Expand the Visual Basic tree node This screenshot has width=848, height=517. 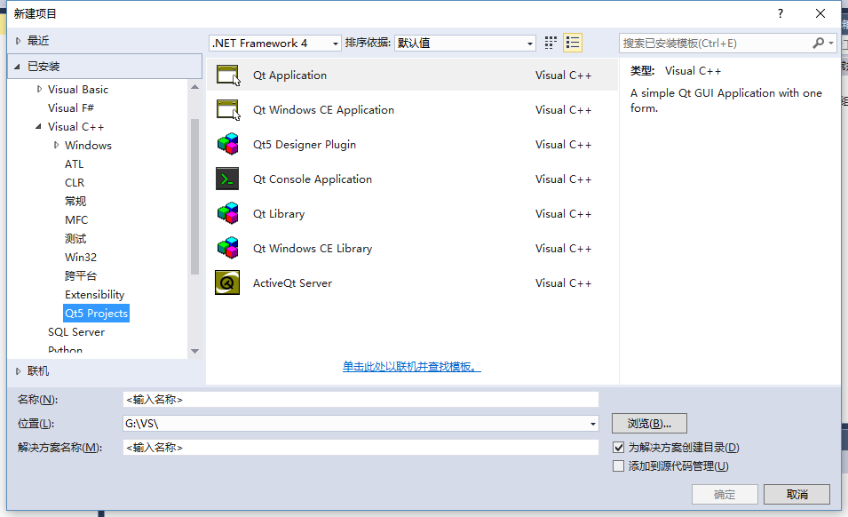tap(39, 89)
